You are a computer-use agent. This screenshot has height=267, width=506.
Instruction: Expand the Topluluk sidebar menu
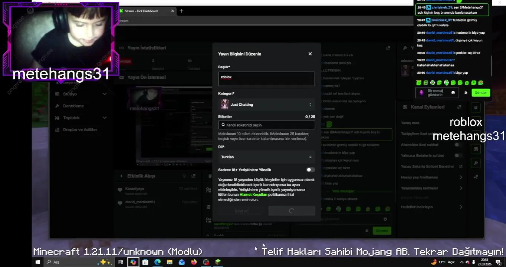click(x=80, y=118)
